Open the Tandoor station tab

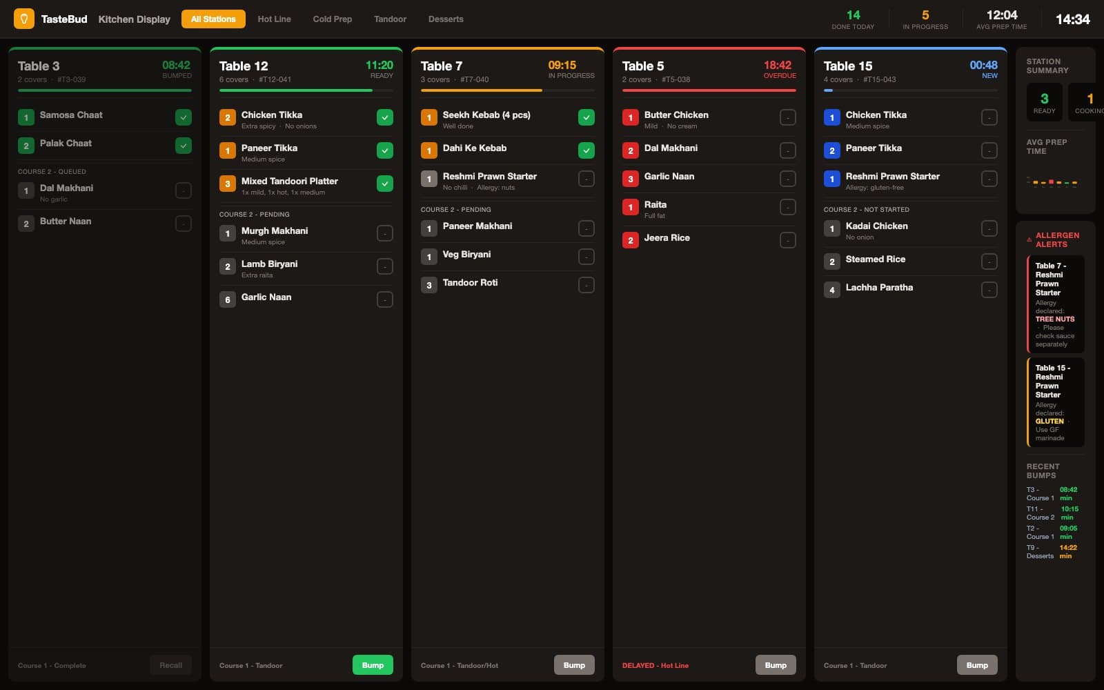(390, 19)
